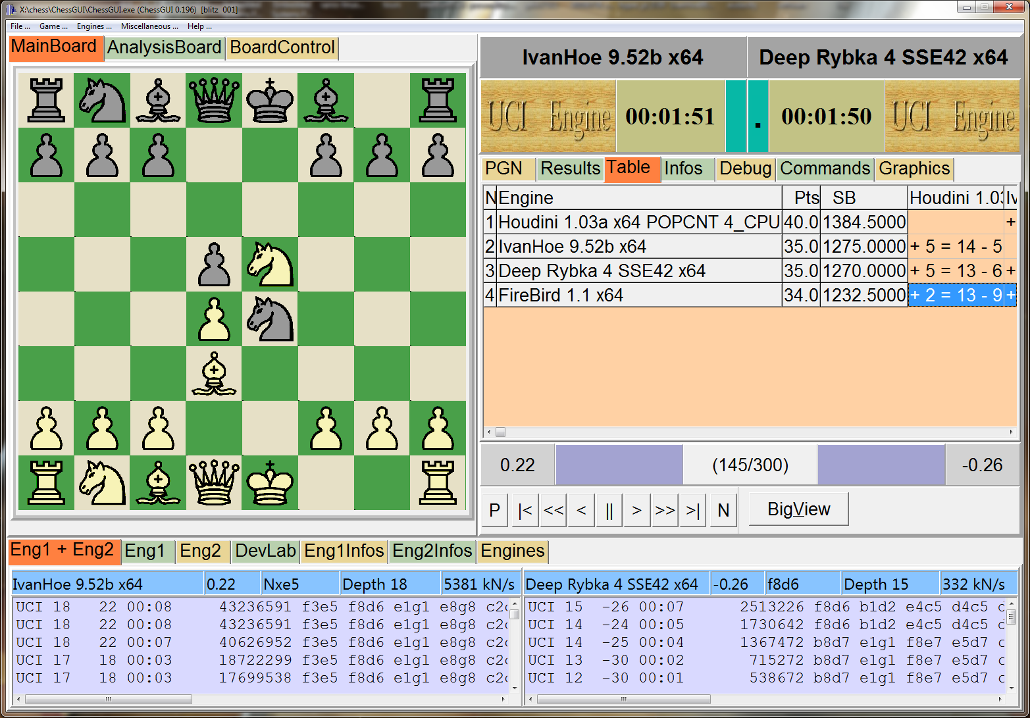This screenshot has width=1030, height=718.
Task: Switch to the AnalysisBoard tab
Action: (165, 48)
